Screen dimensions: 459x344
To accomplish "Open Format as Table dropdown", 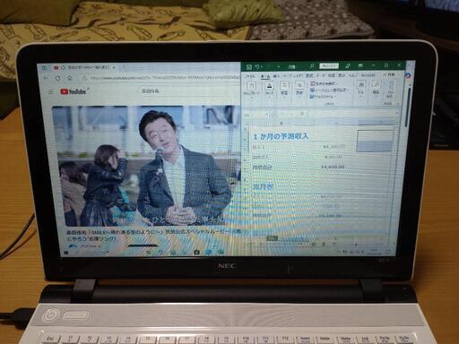I will coord(329,90).
